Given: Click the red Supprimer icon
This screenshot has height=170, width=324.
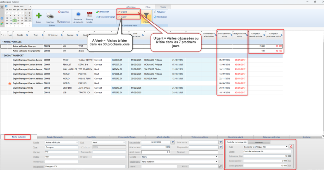Looking at the screenshot, I should [x=59, y=12].
